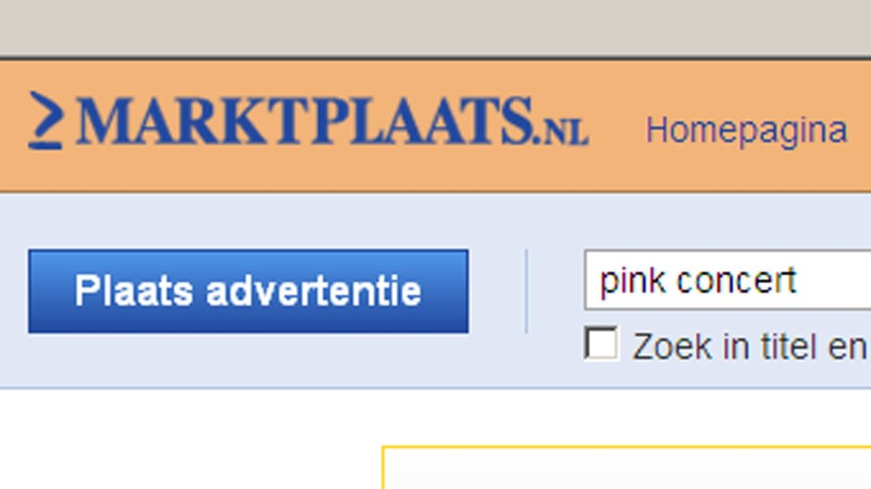Click the vertical divider beside Plaats advertentie
871x489 pixels.
tap(526, 291)
